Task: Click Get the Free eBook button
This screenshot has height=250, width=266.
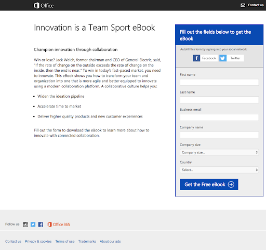Action: coord(209,185)
